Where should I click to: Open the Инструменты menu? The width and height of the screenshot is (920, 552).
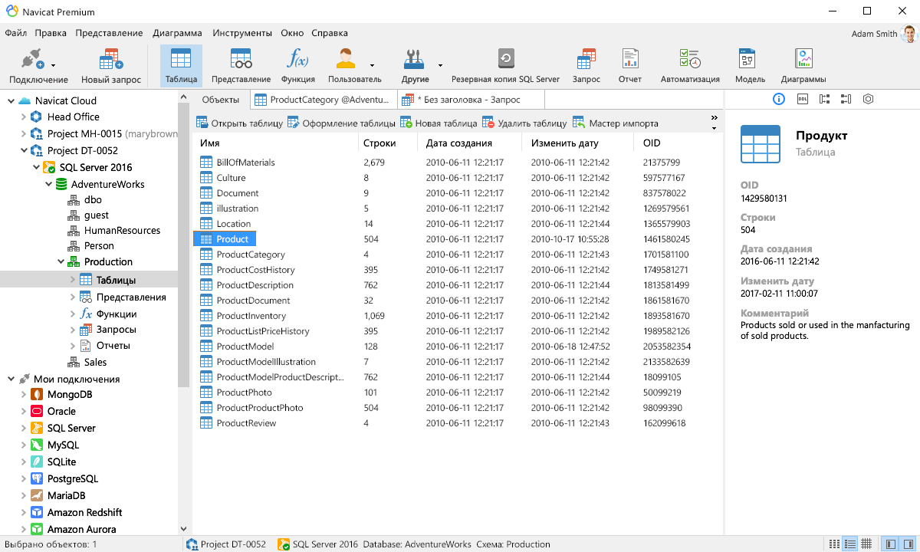(x=242, y=33)
